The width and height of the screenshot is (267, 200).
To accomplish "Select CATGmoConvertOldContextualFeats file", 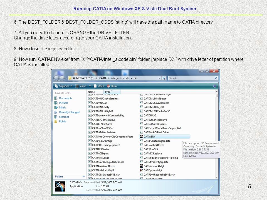I will tap(113, 137).
